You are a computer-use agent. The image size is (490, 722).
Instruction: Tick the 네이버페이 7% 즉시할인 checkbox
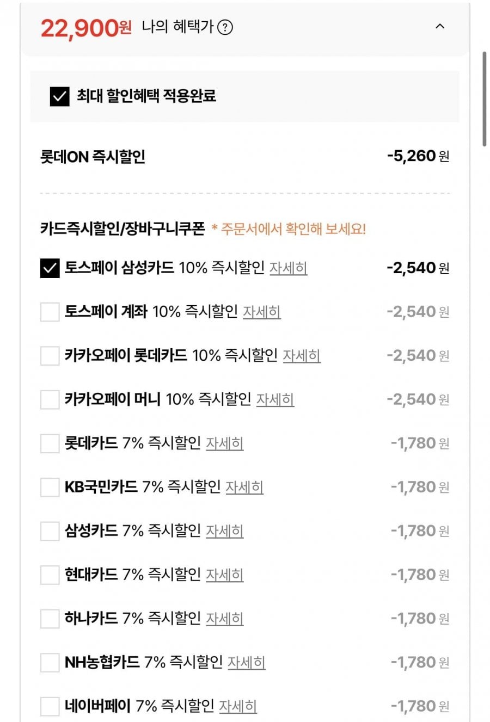pyautogui.click(x=50, y=707)
